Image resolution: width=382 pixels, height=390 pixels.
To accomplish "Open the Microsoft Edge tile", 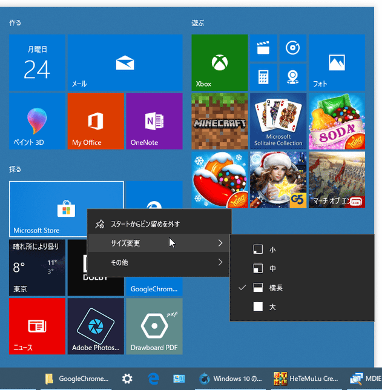I will 154,195.
